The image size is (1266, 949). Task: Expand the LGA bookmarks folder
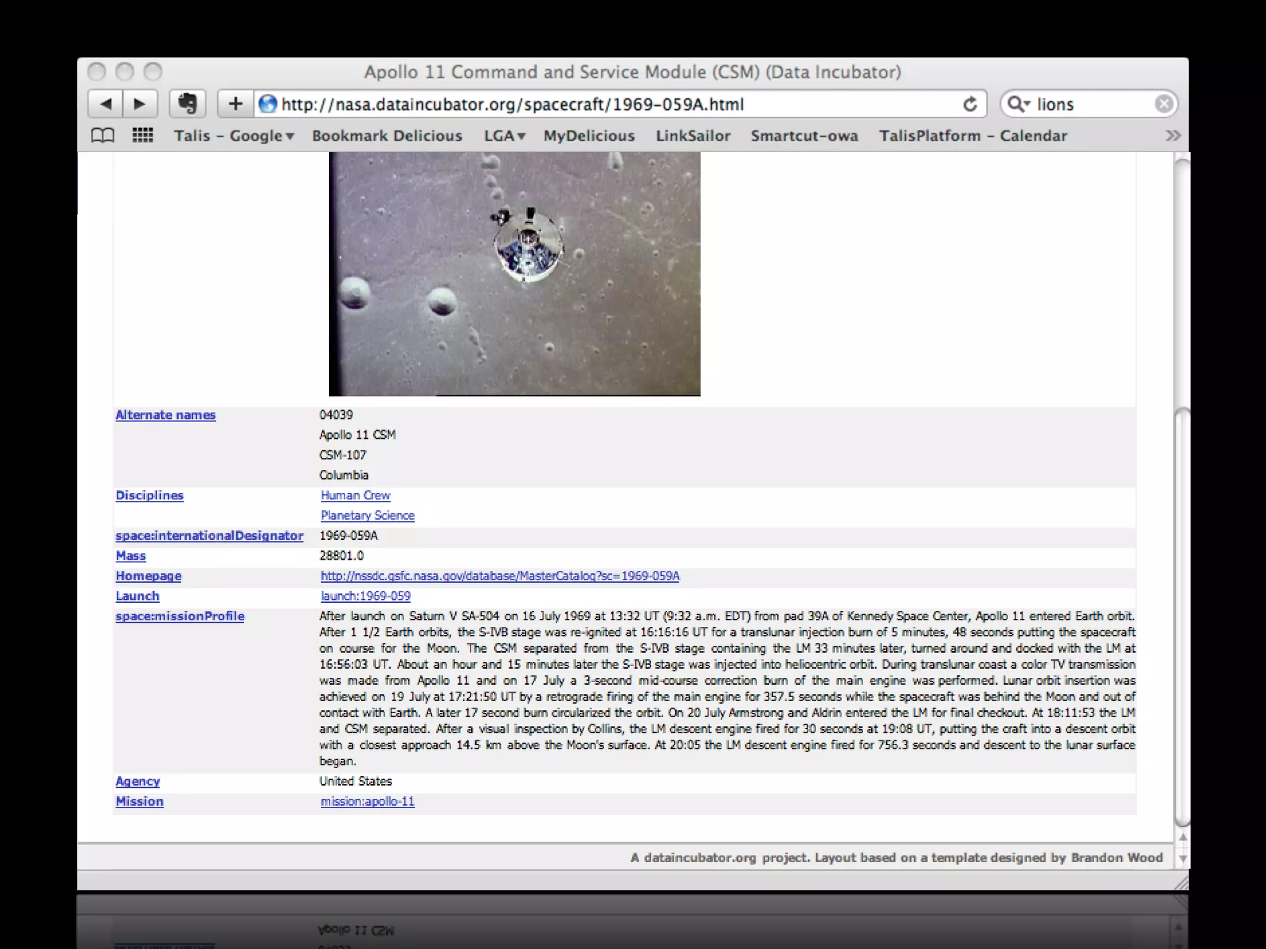point(504,136)
